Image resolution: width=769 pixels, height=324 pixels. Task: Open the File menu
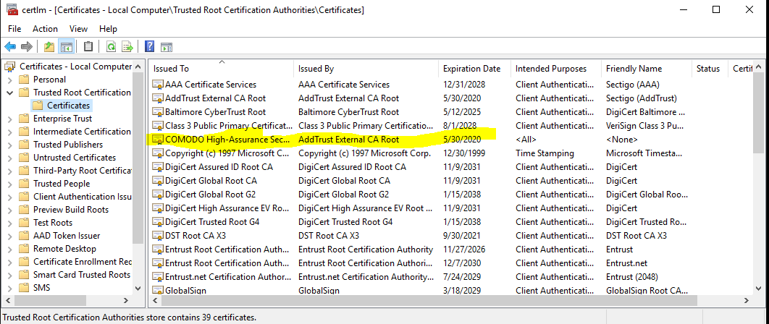(14, 29)
